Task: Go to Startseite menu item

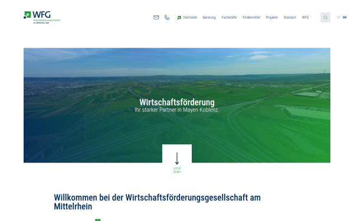Action: pyautogui.click(x=187, y=17)
